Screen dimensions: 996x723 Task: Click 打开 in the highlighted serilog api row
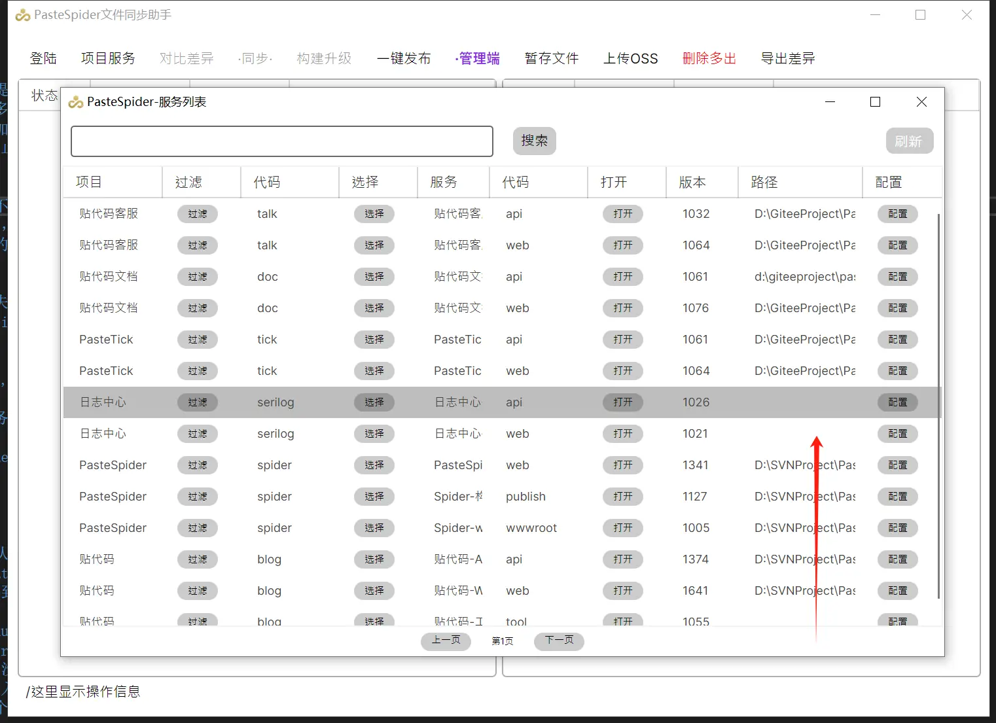click(623, 402)
